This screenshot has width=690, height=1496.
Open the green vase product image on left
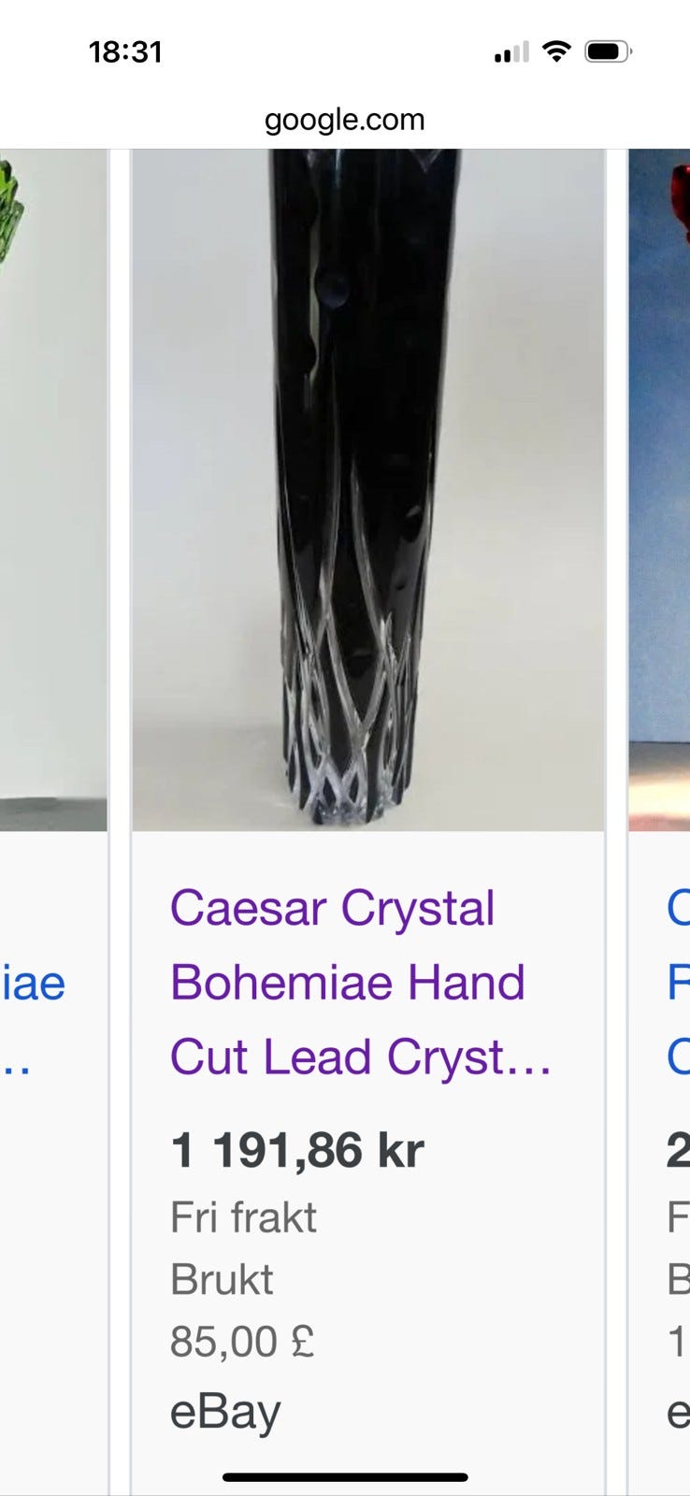tap(53, 490)
